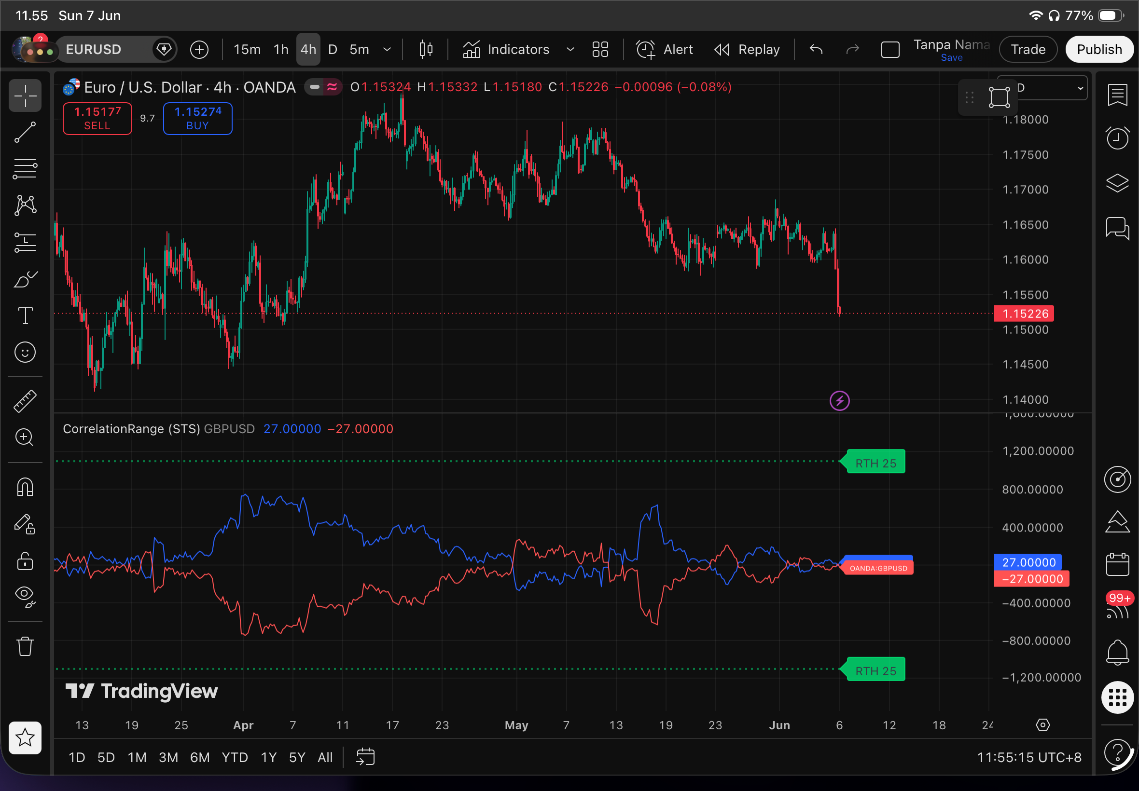
Task: Choose the text annotation tool
Action: [25, 316]
